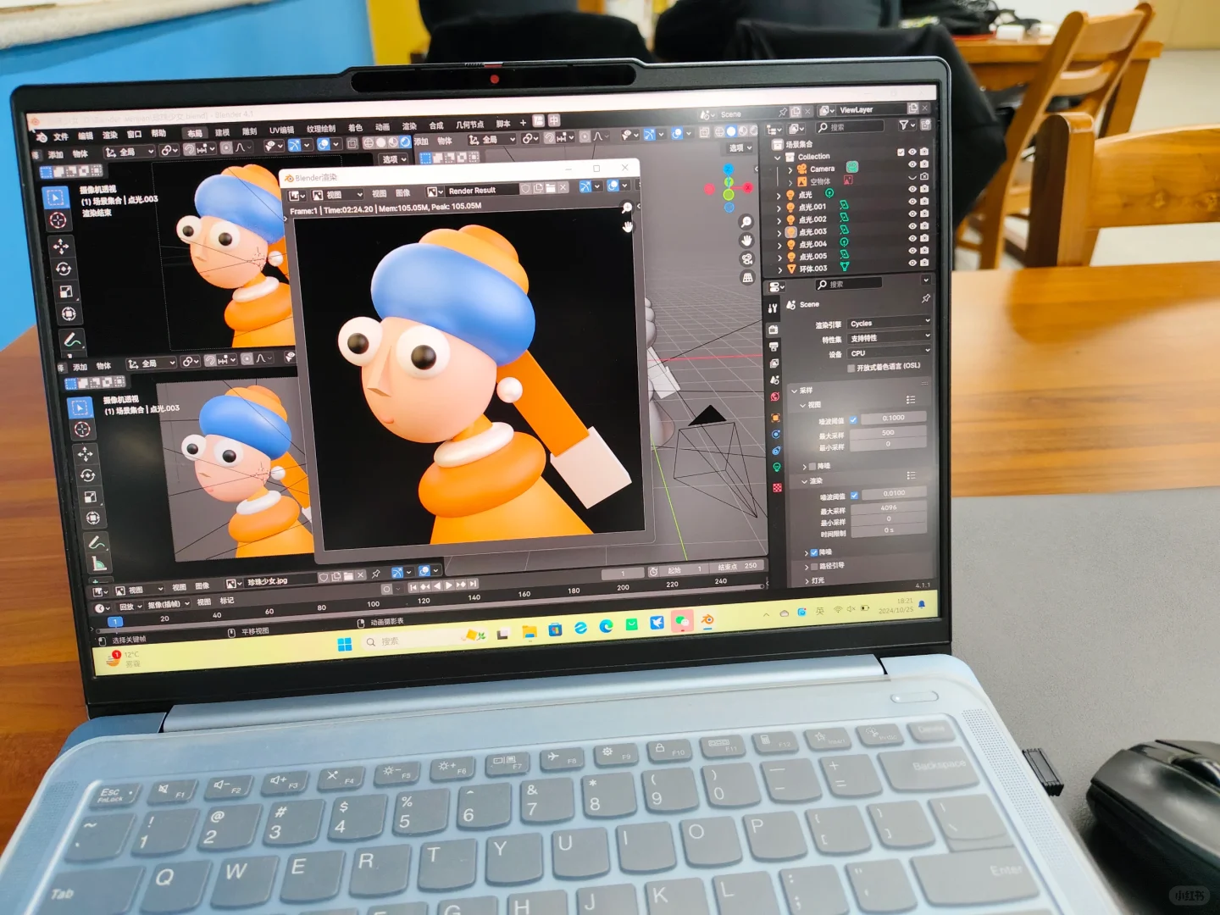This screenshot has width=1220, height=915.
Task: Enable 开放式着色语言 (OSL) checkbox
Action: pos(851,368)
